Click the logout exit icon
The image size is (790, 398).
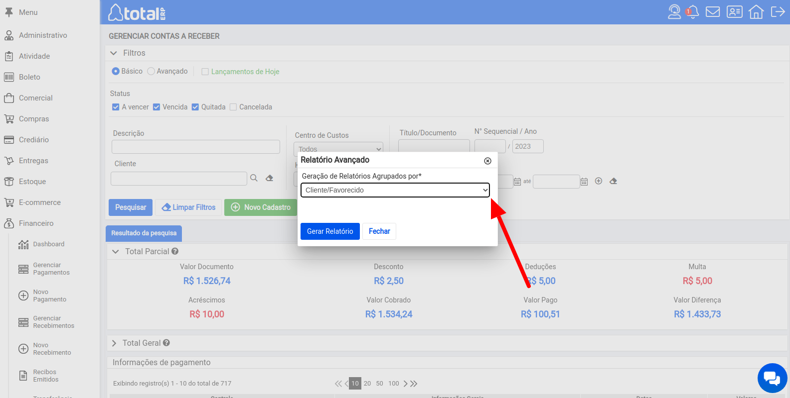[x=778, y=12]
